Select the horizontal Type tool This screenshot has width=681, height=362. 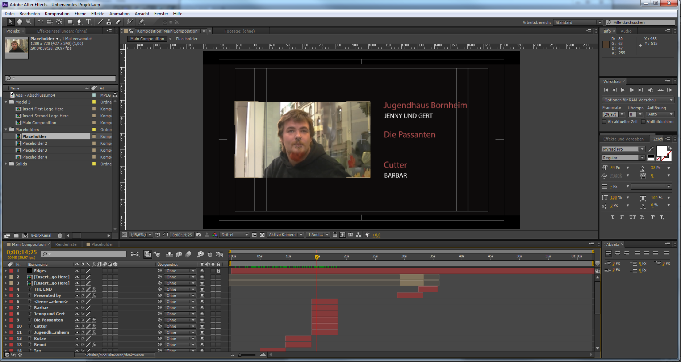coord(88,22)
